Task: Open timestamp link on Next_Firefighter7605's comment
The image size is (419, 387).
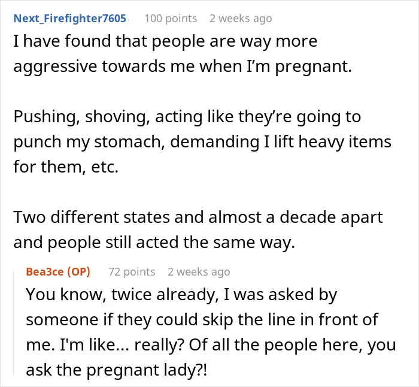Action: click(241, 19)
